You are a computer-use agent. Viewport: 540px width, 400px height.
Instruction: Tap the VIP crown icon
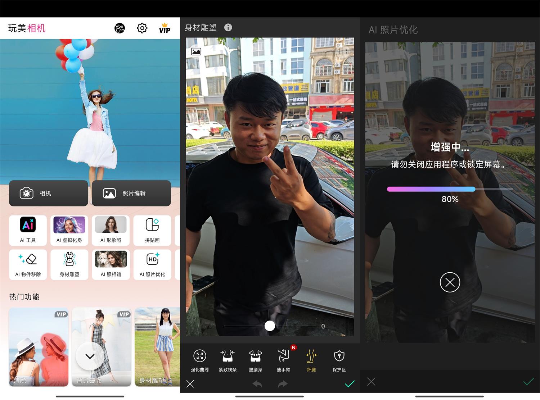tap(165, 28)
